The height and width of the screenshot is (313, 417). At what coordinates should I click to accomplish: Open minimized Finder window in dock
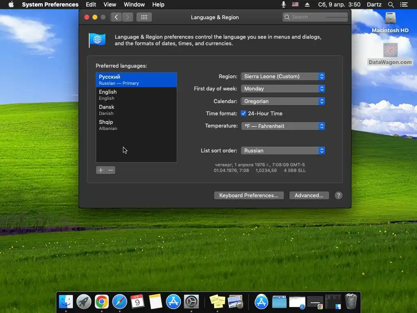(333, 302)
